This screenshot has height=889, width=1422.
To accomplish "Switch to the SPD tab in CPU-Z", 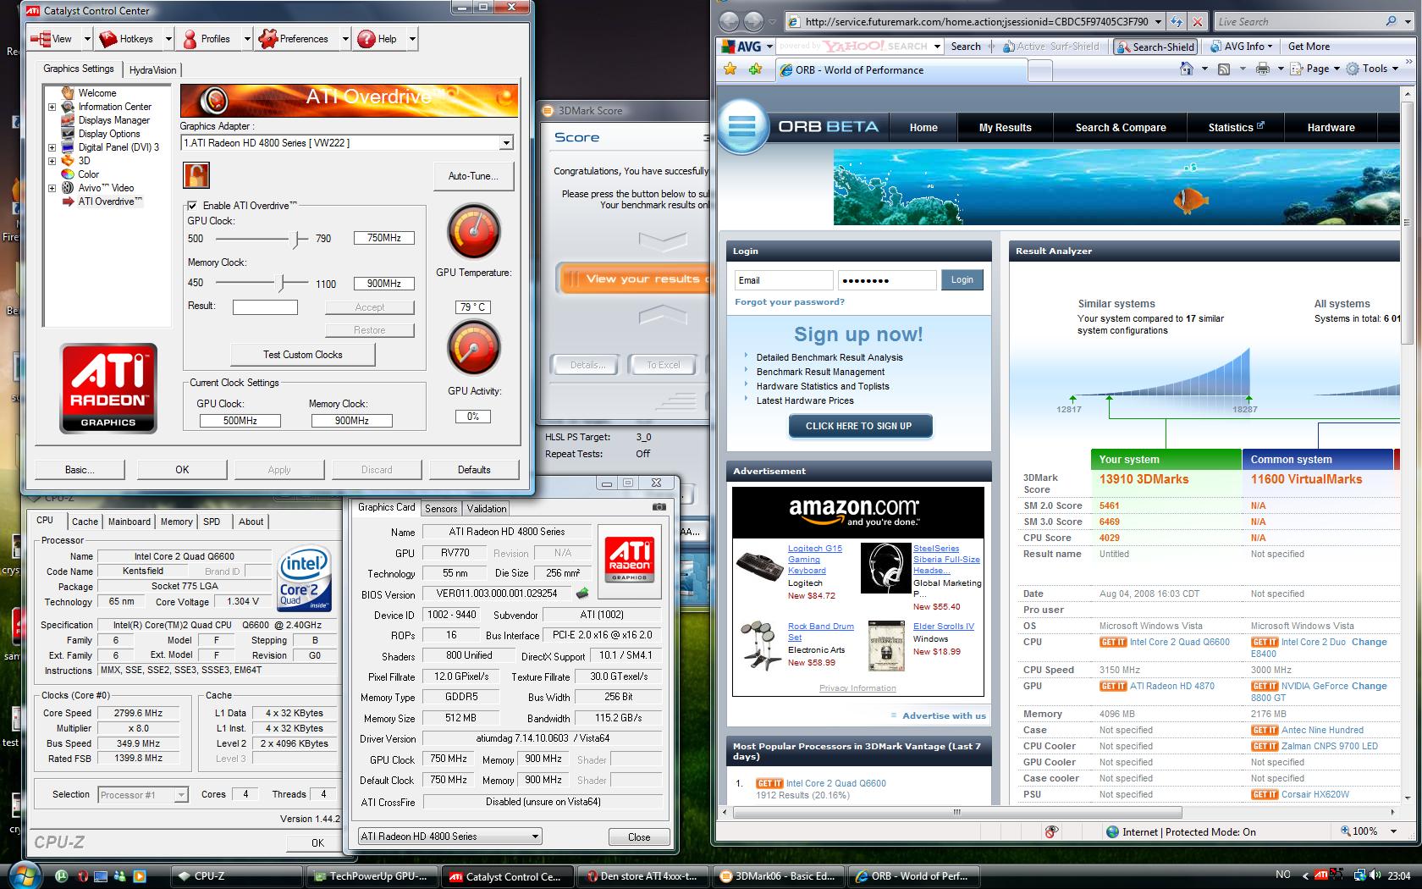I will click(212, 522).
